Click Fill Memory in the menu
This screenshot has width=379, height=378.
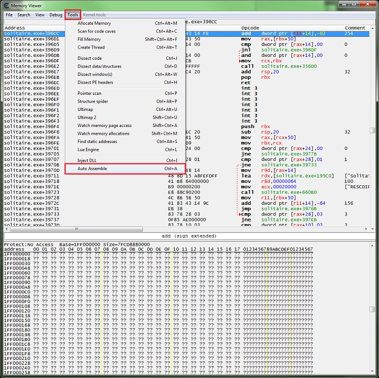[x=89, y=39]
